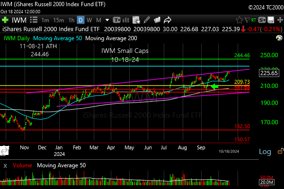Toggle the Log scale setting
The height and width of the screenshot is (189, 284).
click(x=265, y=152)
